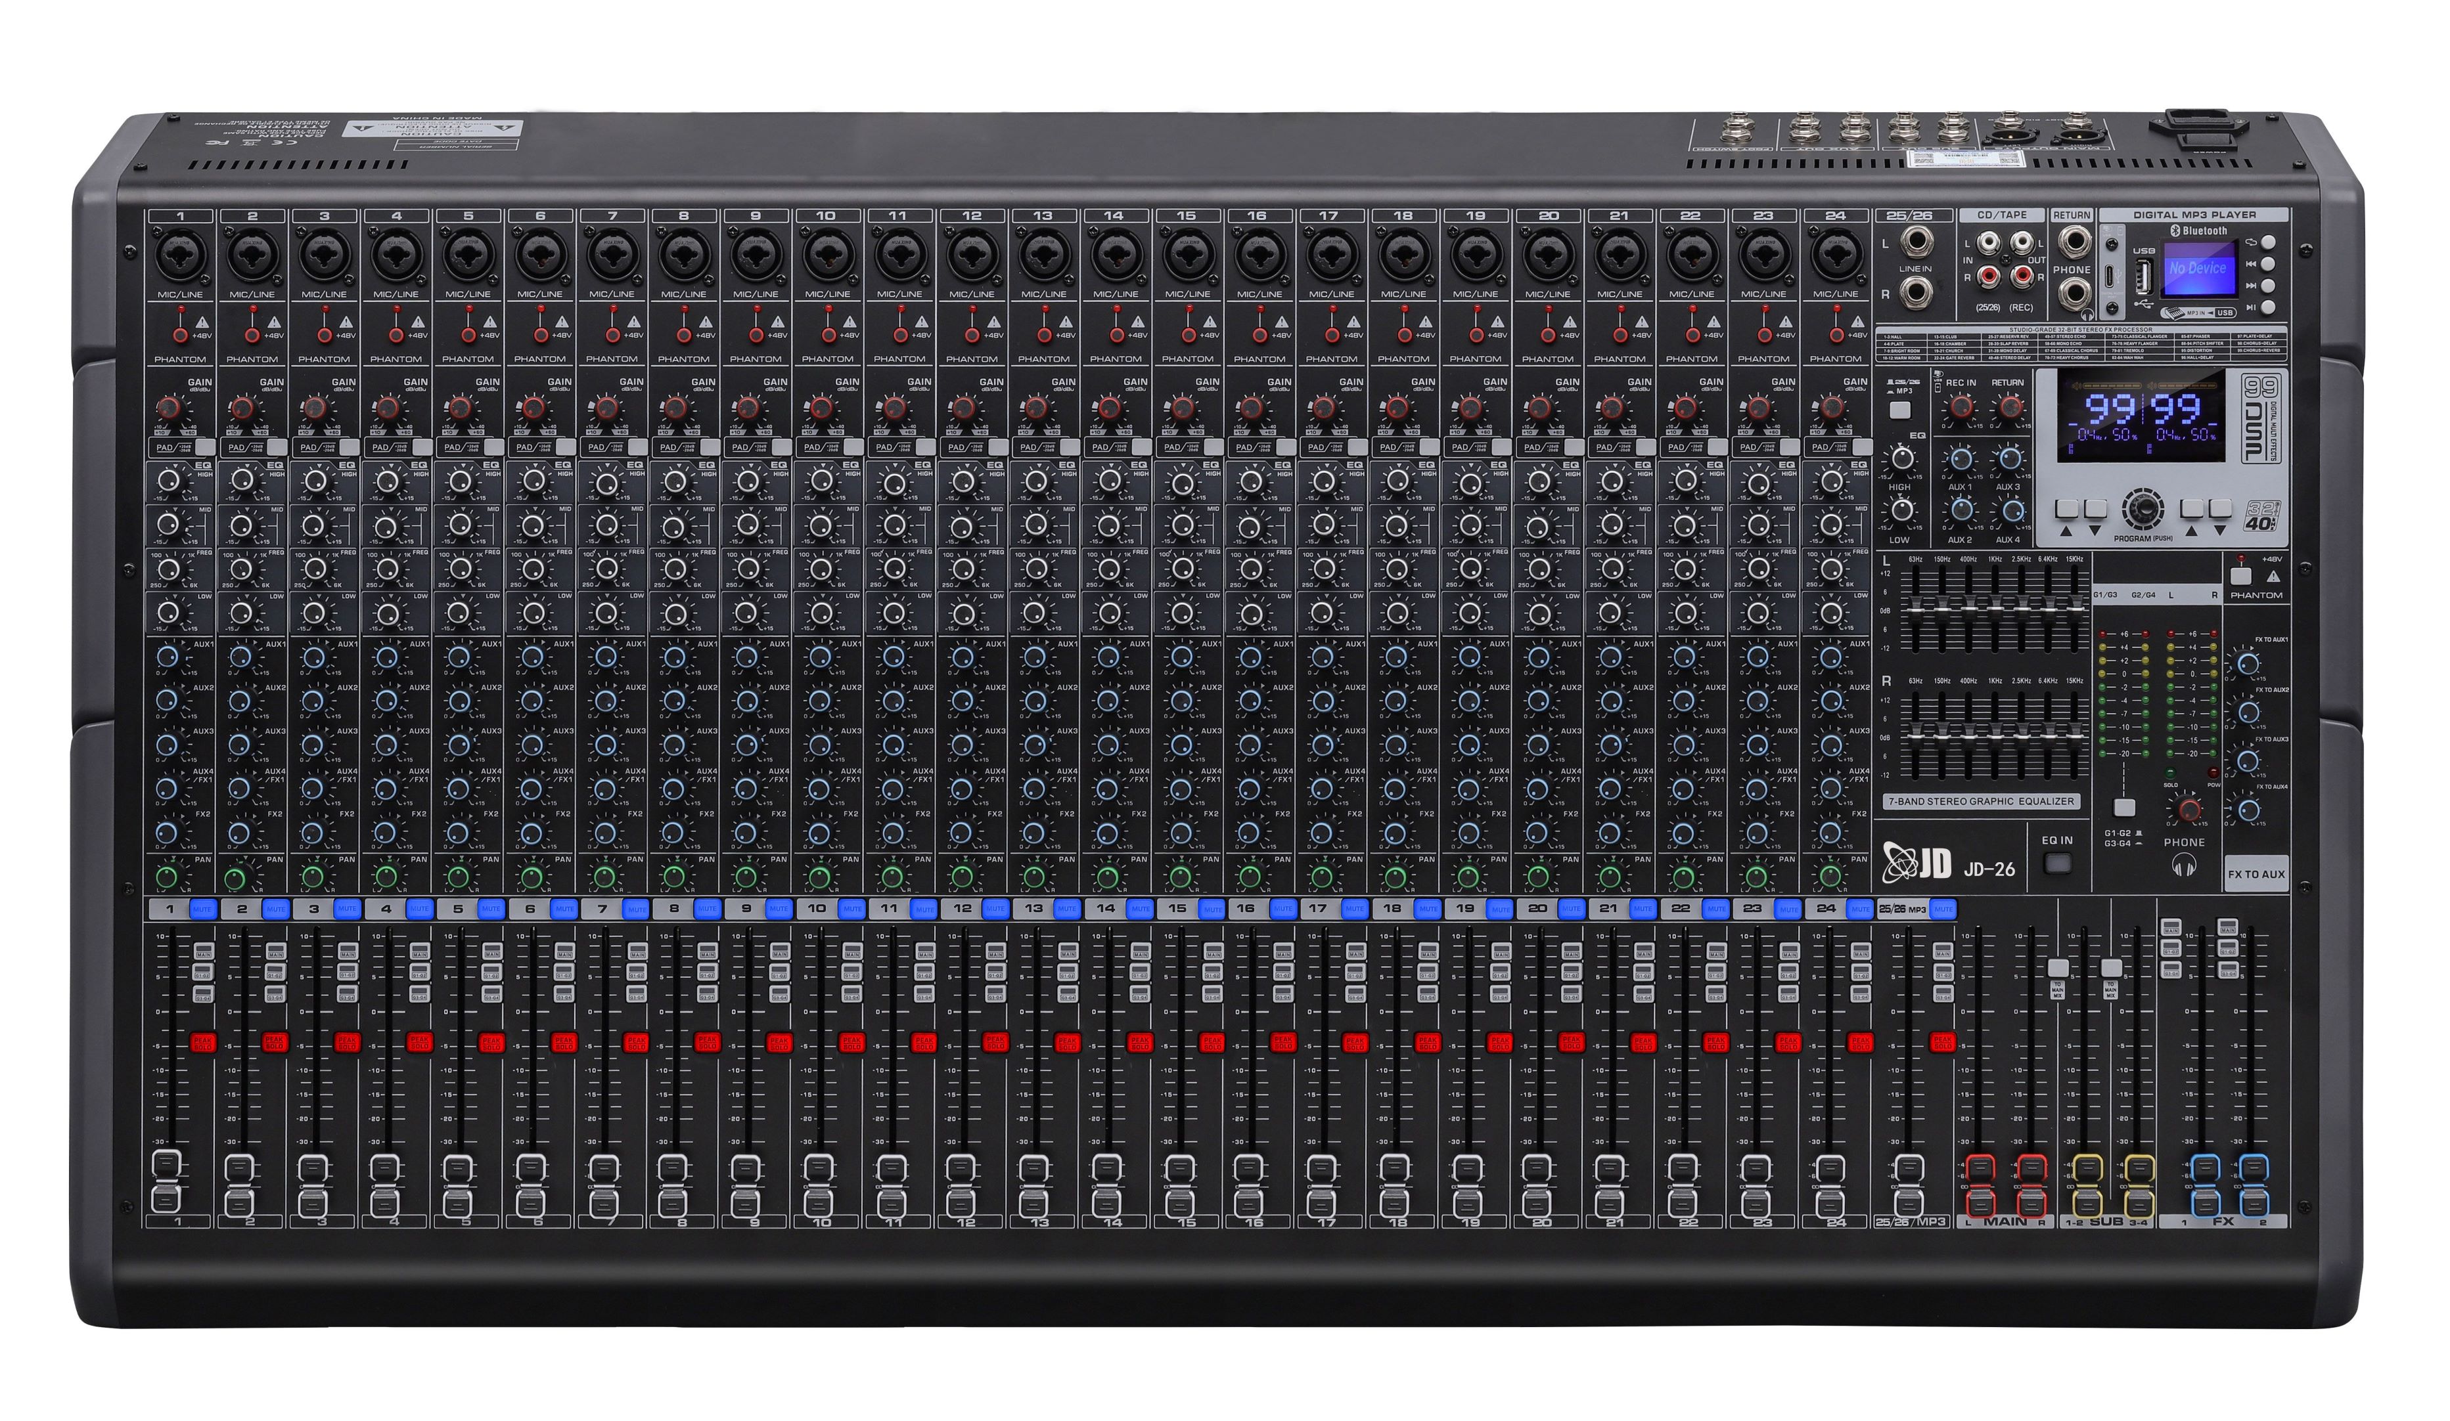Mute channel 24
The height and width of the screenshot is (1421, 2450).
click(x=1859, y=909)
